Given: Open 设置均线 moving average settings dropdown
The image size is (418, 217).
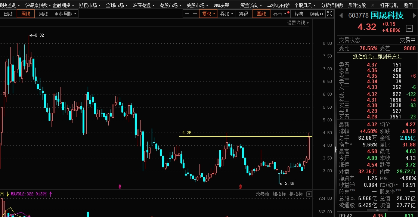Looking at the screenshot, I should click(x=298, y=23).
